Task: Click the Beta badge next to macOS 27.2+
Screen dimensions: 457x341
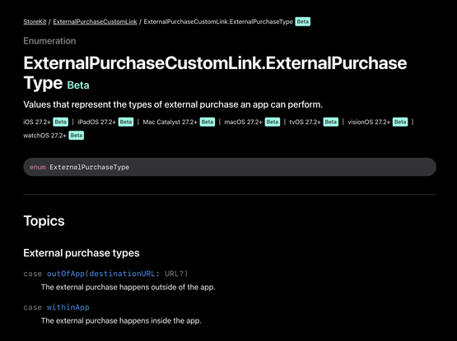Action: click(273, 122)
